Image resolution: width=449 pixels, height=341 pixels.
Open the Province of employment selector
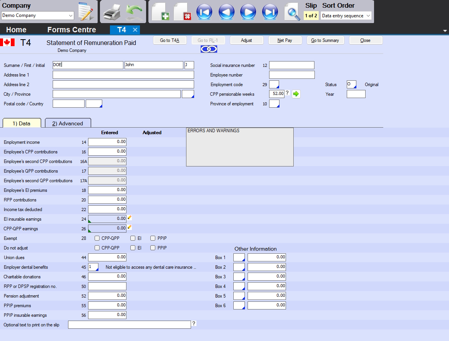click(x=274, y=104)
